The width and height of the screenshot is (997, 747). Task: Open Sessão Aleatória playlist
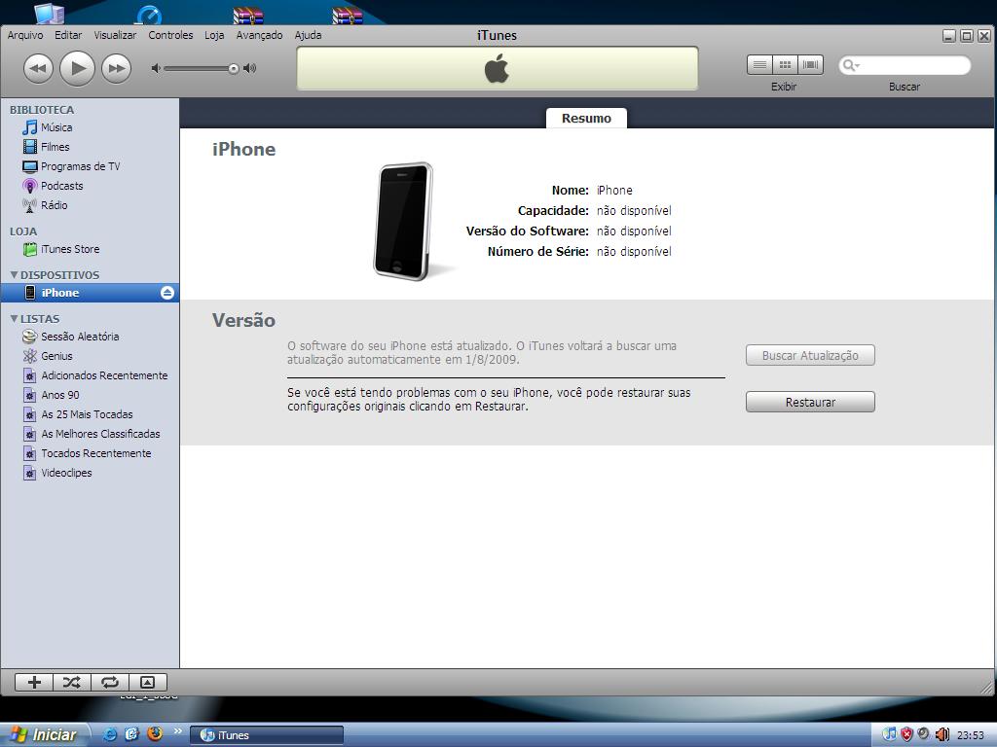point(90,337)
